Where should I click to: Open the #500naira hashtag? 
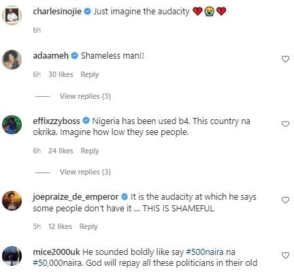pyautogui.click(x=205, y=252)
